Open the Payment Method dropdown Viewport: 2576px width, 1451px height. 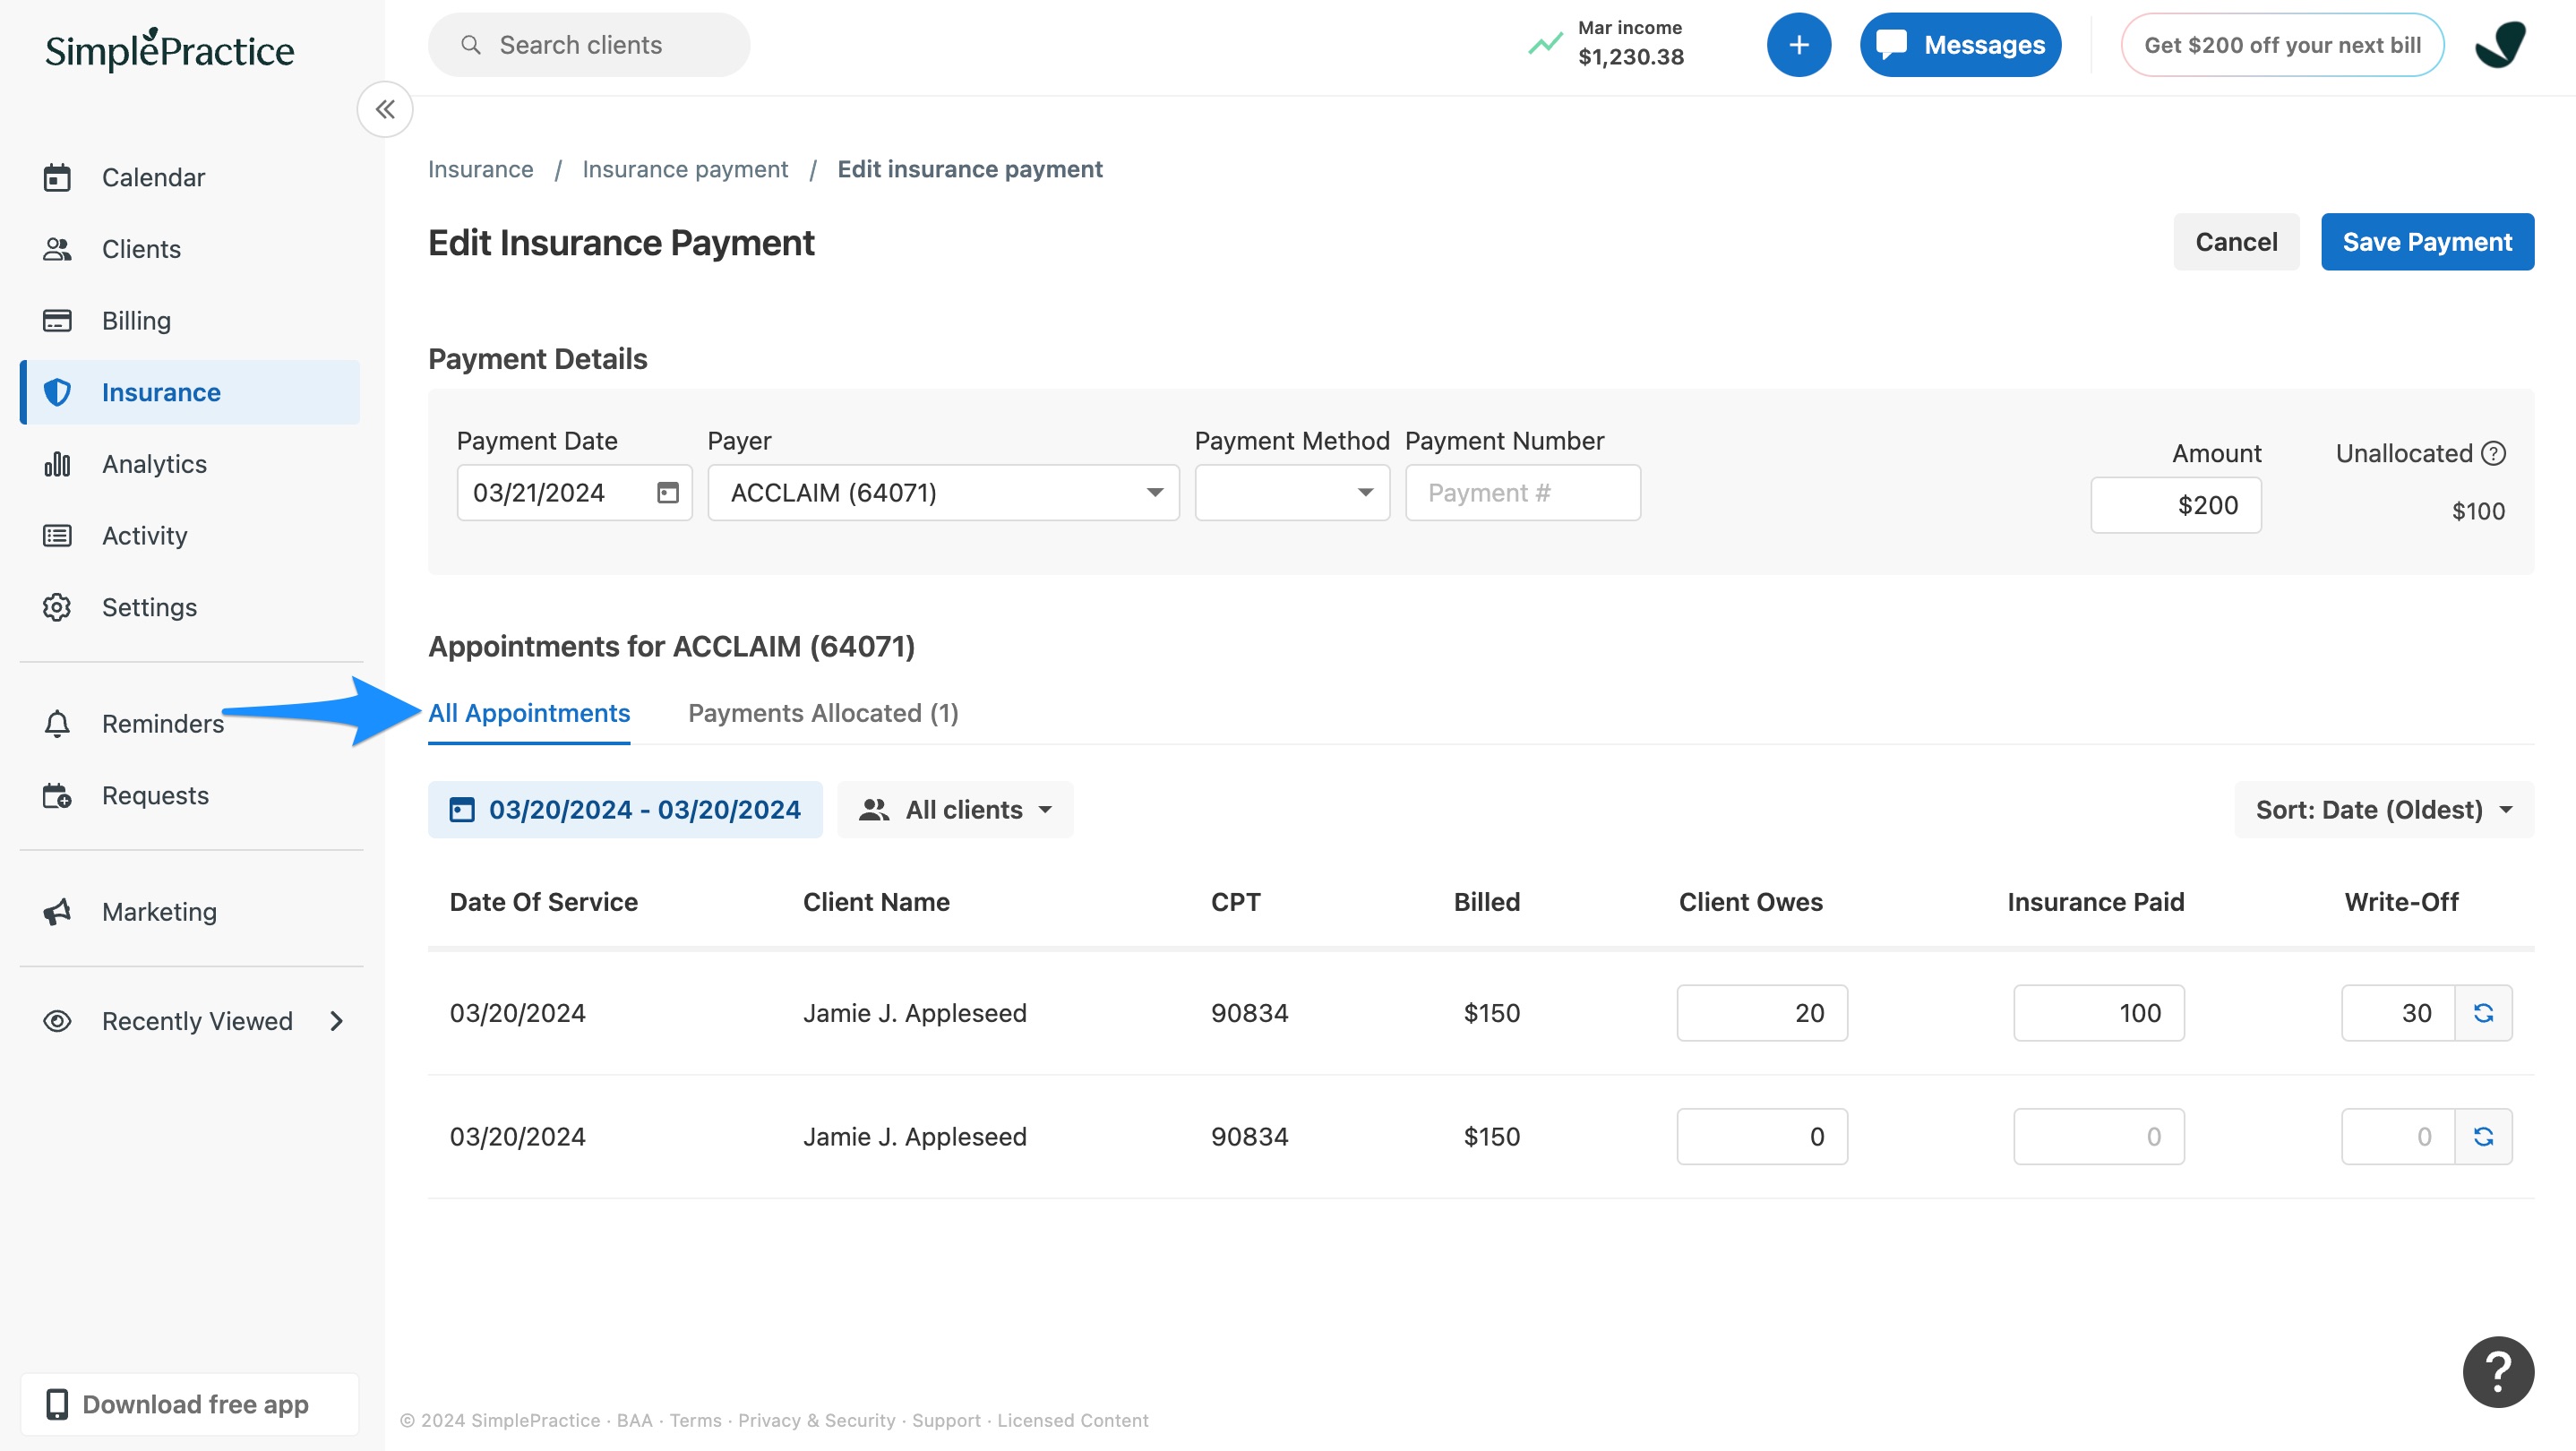[x=1292, y=492]
